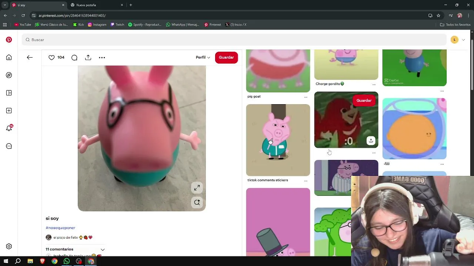Open Brave browser from the taskbar
Screen dimensions: 474x266
(x=42, y=261)
